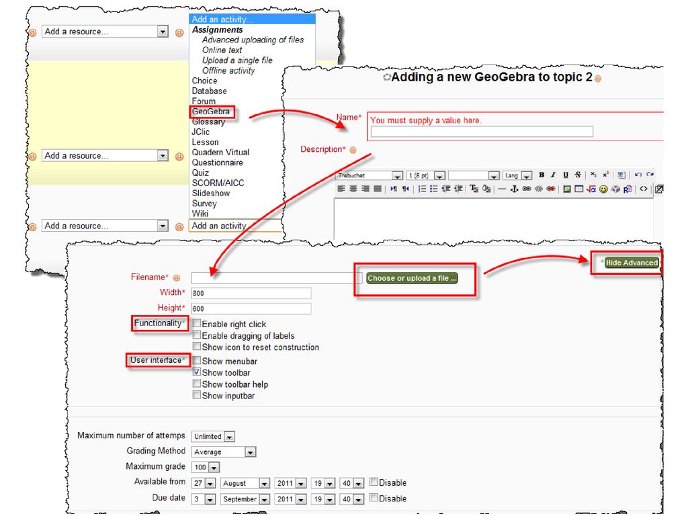Toggle bold formatting in the description editor

(542, 175)
